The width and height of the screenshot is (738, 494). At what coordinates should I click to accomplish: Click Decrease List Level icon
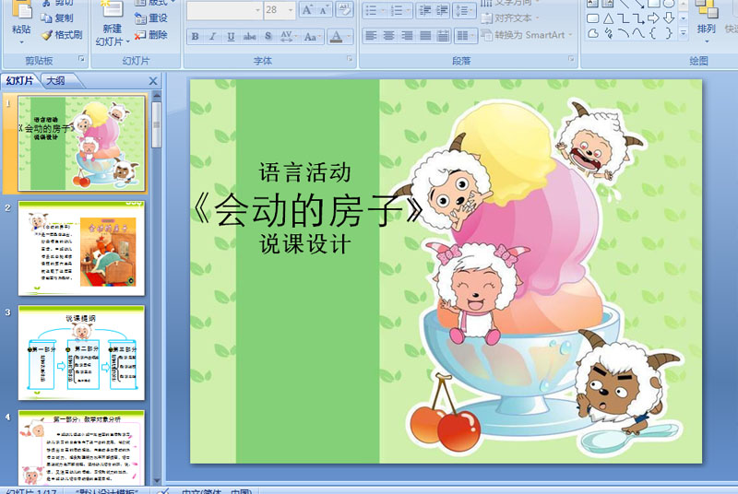(425, 10)
